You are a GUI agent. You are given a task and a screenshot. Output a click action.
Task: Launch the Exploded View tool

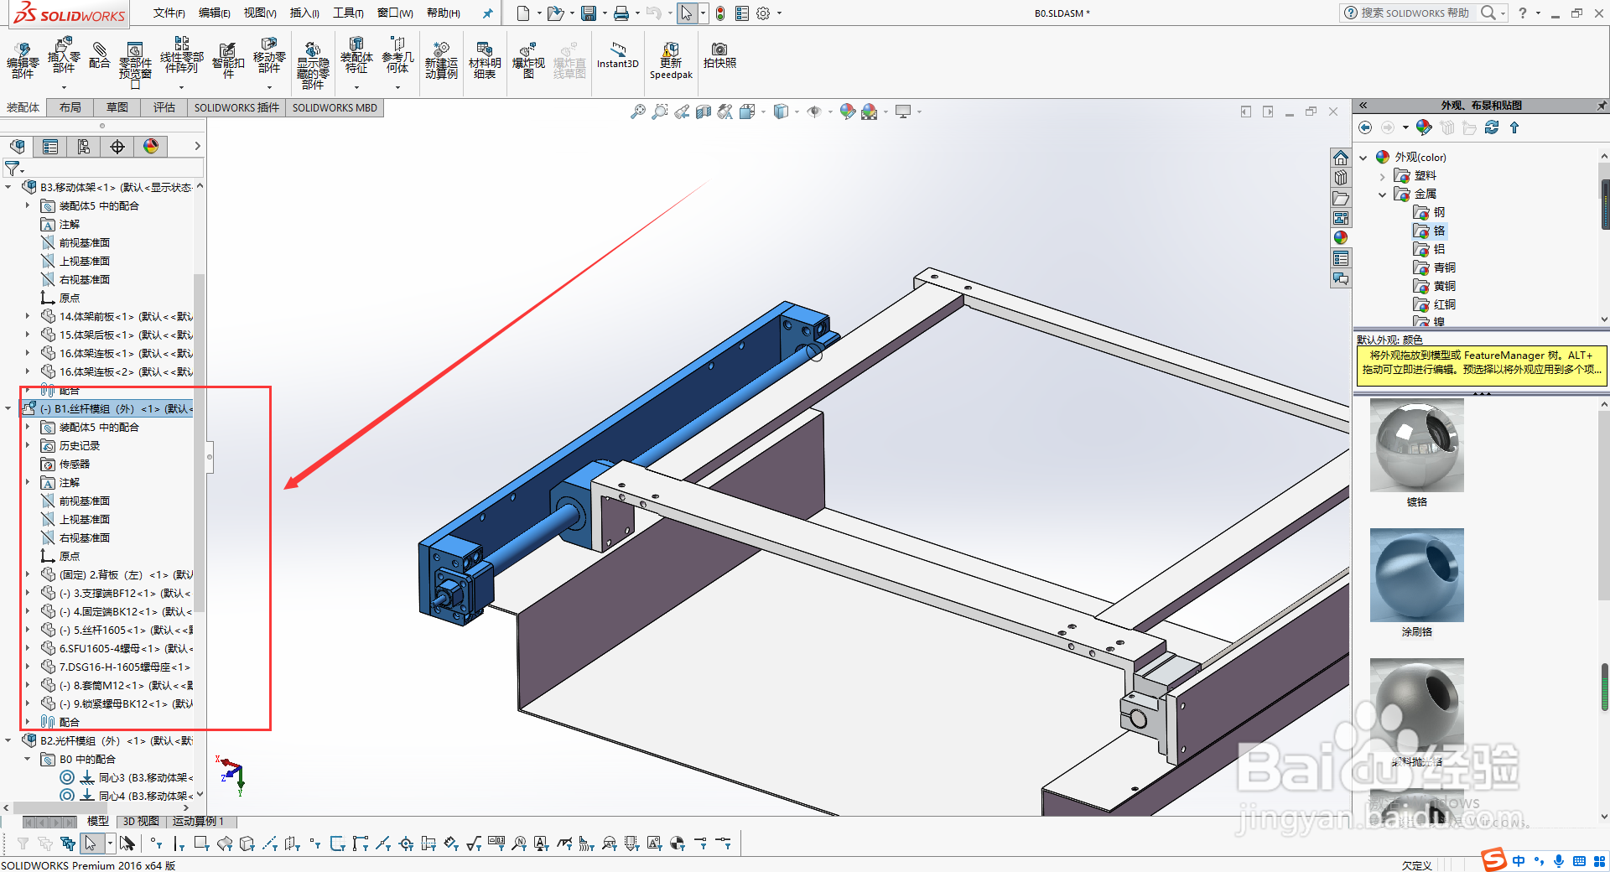tap(528, 60)
